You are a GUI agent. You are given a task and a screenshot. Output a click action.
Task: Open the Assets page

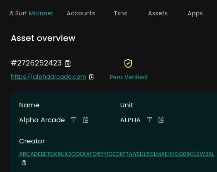click(158, 13)
